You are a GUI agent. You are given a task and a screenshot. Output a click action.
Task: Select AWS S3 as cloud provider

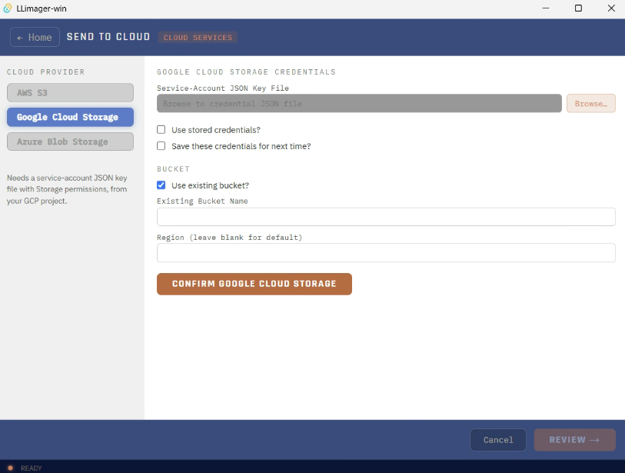tap(70, 93)
